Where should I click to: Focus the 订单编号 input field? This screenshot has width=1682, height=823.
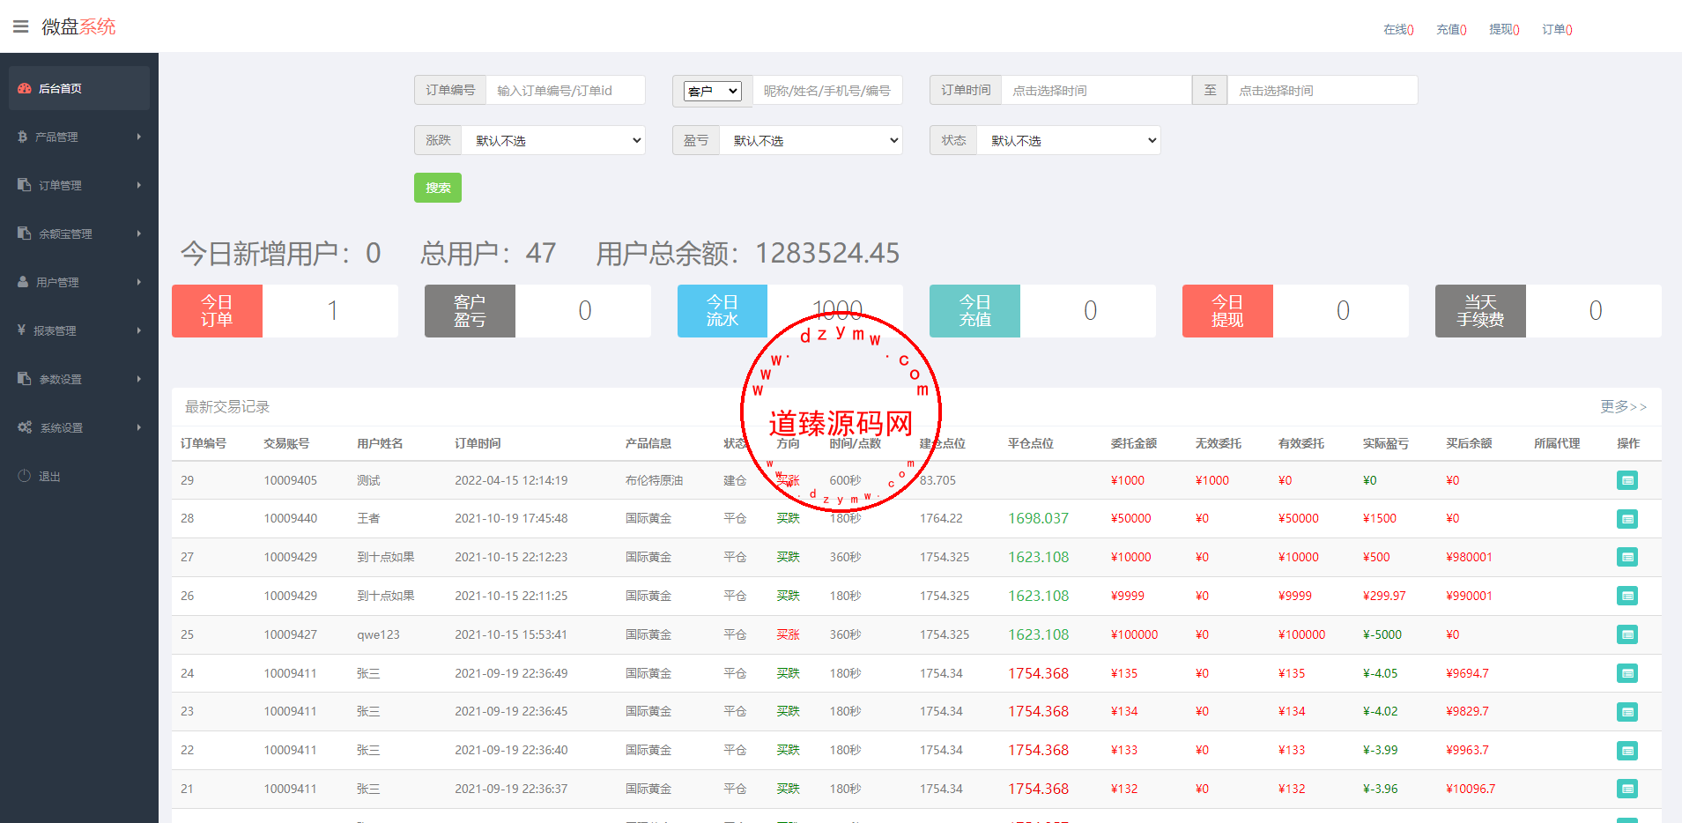[565, 90]
